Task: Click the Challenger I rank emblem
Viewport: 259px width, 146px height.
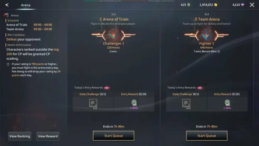Action: pyautogui.click(x=113, y=35)
